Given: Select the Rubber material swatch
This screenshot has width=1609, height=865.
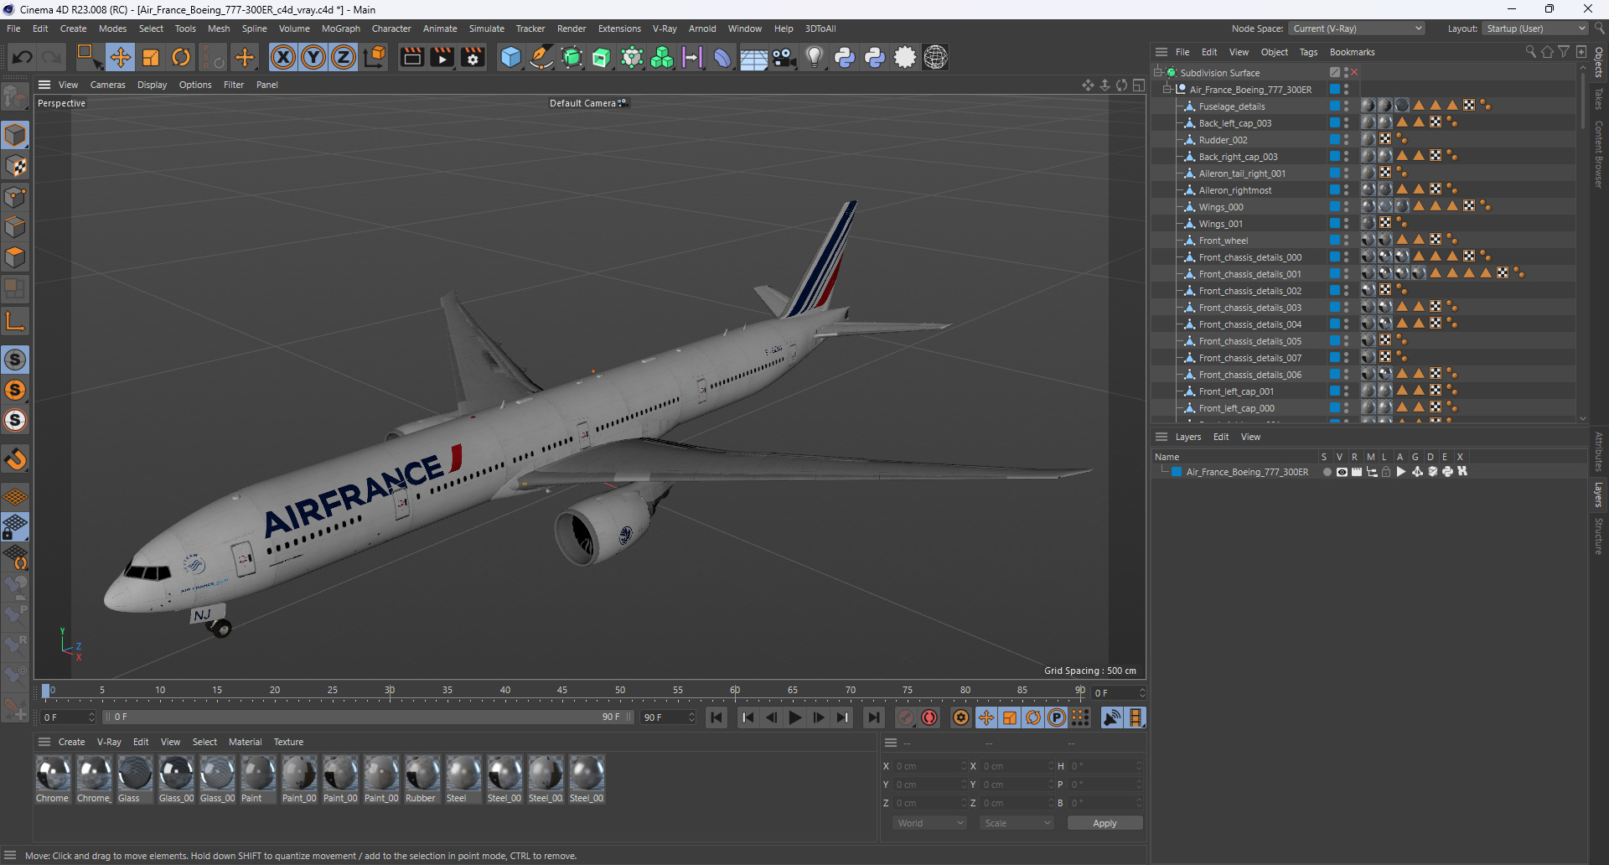Looking at the screenshot, I should pyautogui.click(x=422, y=780).
